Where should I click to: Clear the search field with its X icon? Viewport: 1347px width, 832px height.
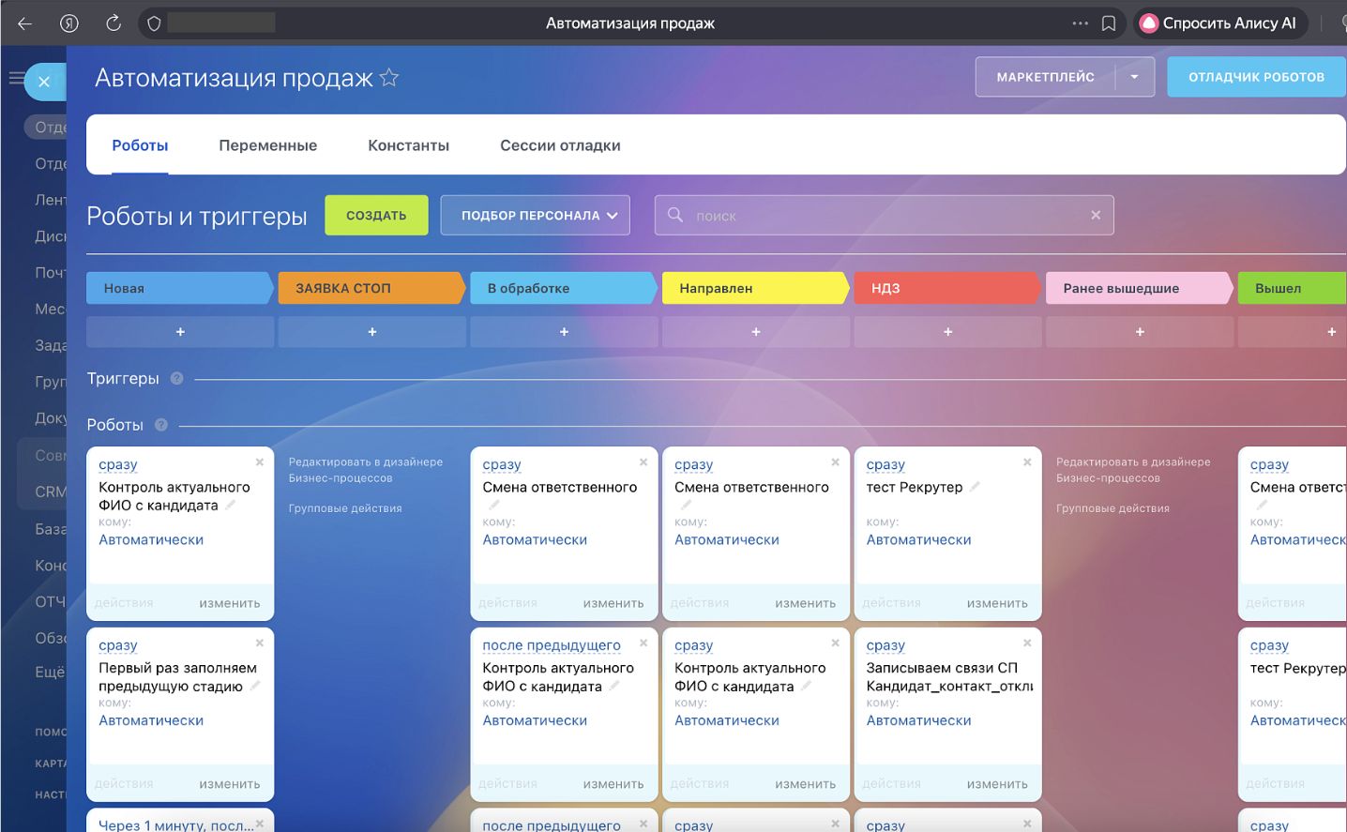tap(1096, 215)
